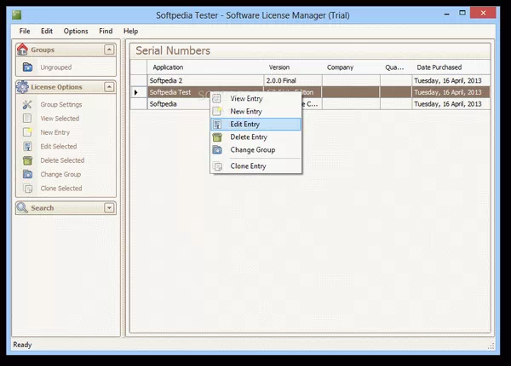
Task: Select Delete Entry in context menu
Action: click(249, 137)
